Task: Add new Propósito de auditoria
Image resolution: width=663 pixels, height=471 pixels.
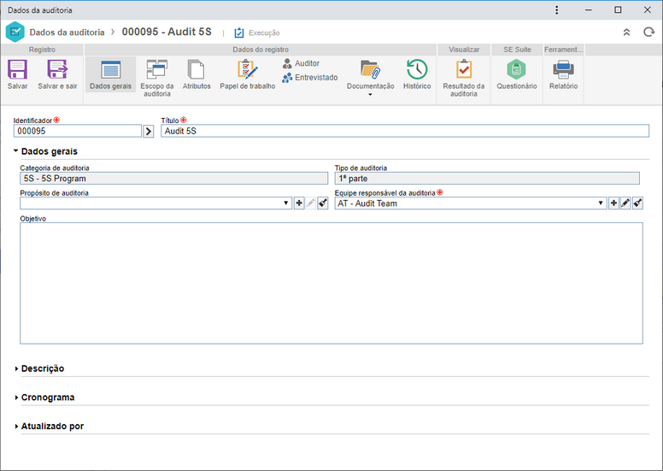Action: [299, 203]
